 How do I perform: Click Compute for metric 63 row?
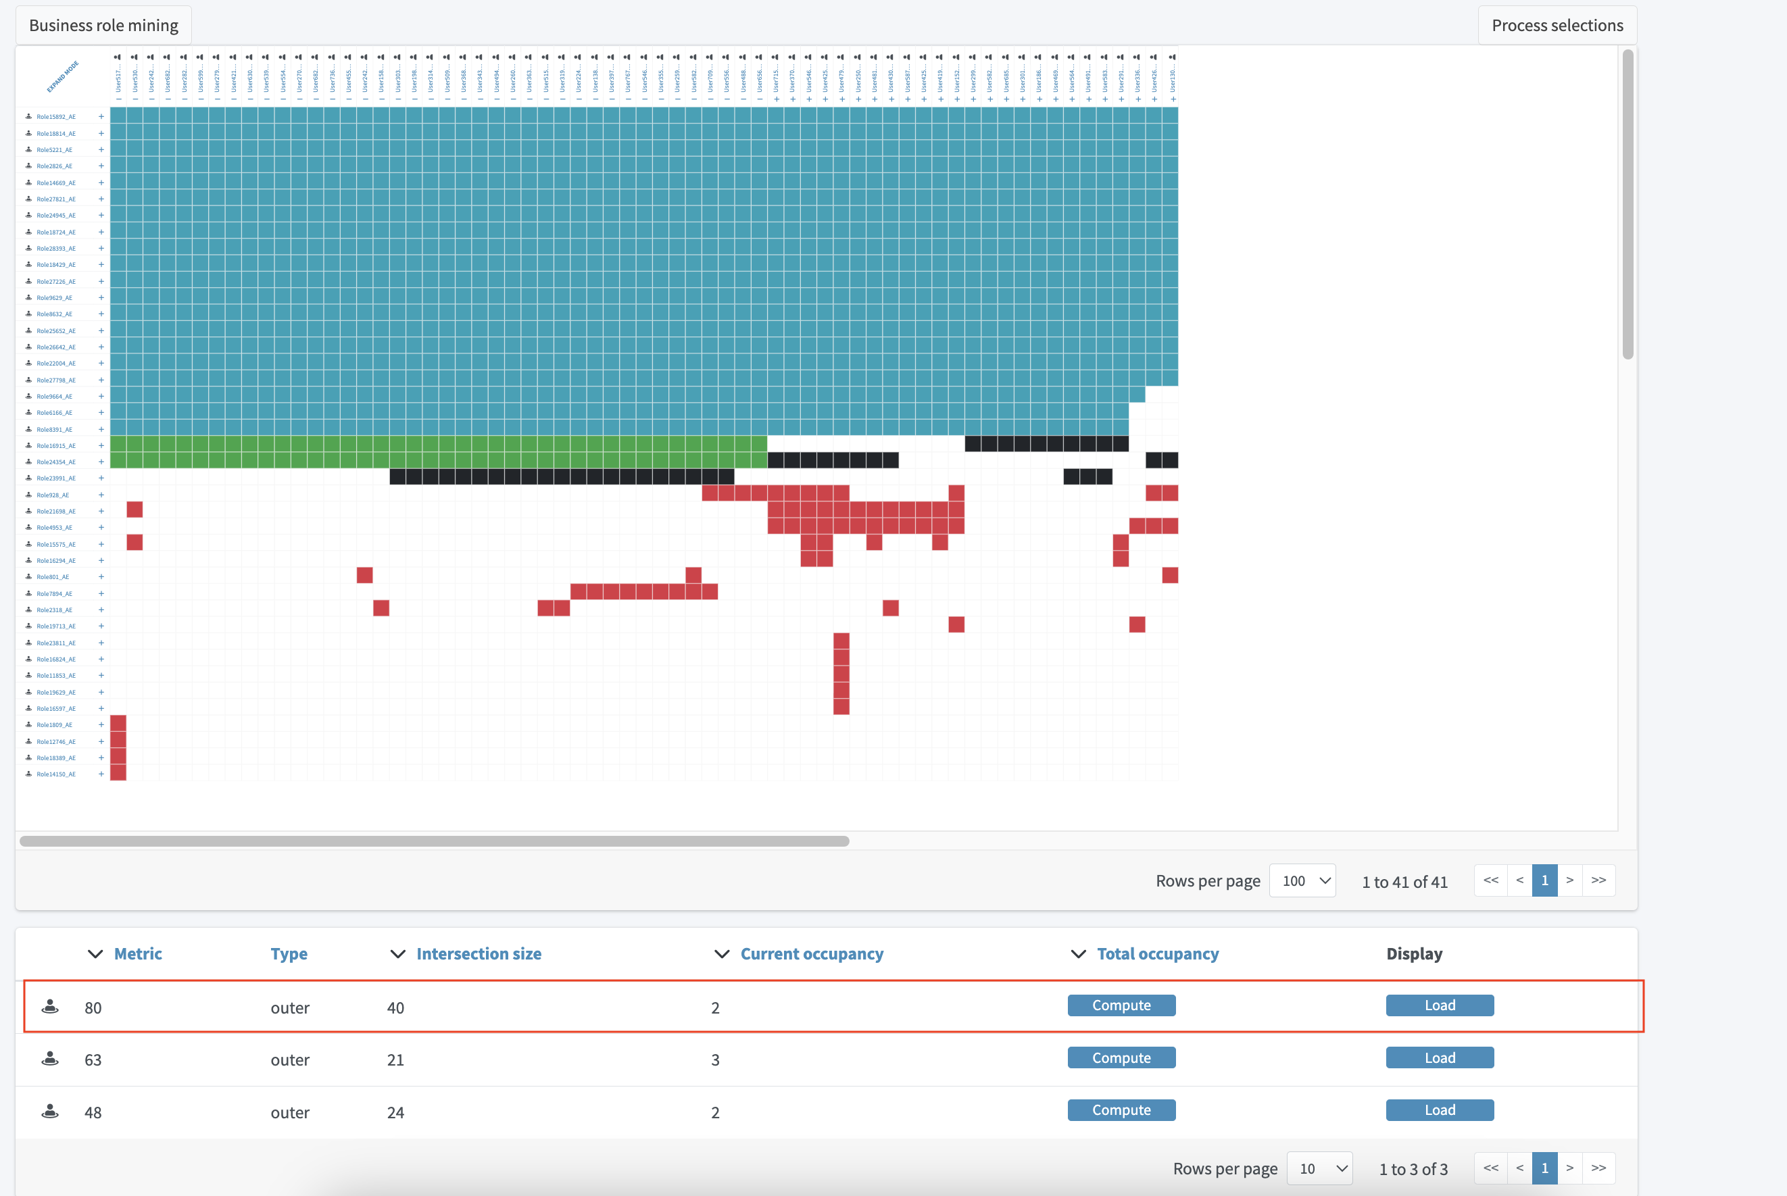1121,1058
